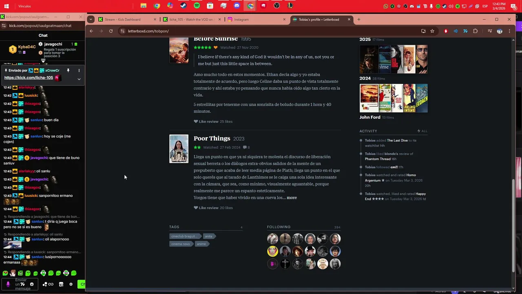Like the Before Sunrise review

point(206,121)
